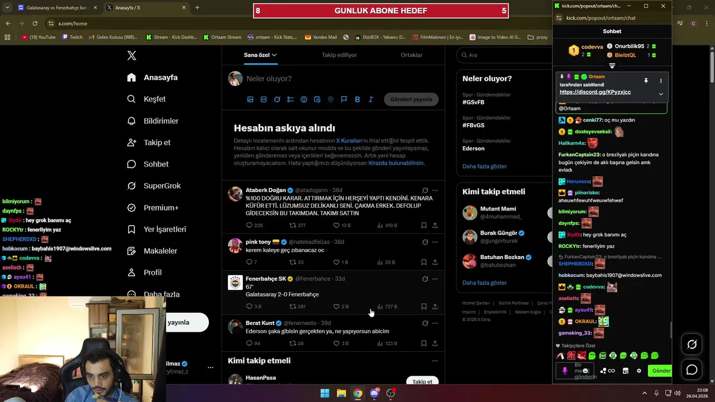Viewport: 715px width, 402px height.
Task: Tag a location on the post
Action: [331, 99]
